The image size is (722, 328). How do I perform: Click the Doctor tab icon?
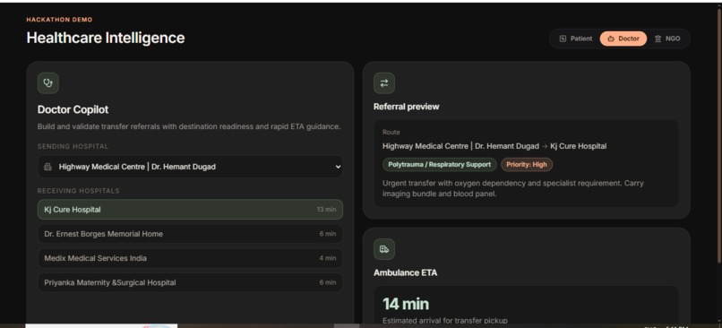tap(611, 39)
